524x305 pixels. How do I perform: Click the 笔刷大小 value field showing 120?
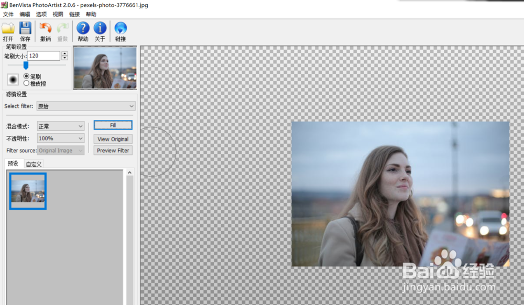click(44, 56)
